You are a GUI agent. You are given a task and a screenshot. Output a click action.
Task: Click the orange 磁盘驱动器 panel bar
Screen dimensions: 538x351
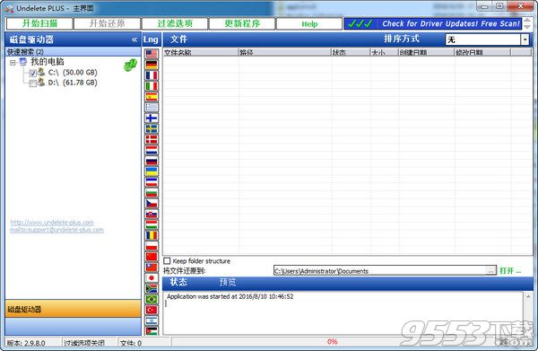(x=73, y=309)
